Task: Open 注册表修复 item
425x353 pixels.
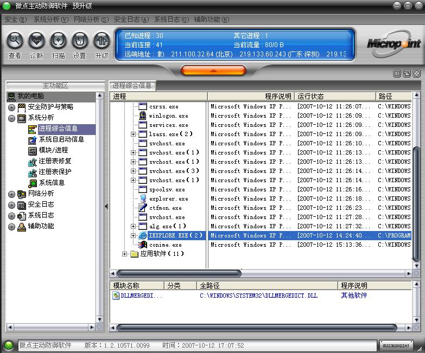Action: tap(55, 161)
